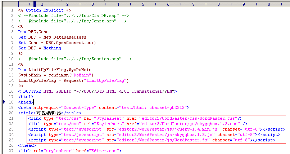Click the skygqbox.1.3.js script line
Image resolution: width=290 pixels, height=154 pixels.
pos(154,135)
